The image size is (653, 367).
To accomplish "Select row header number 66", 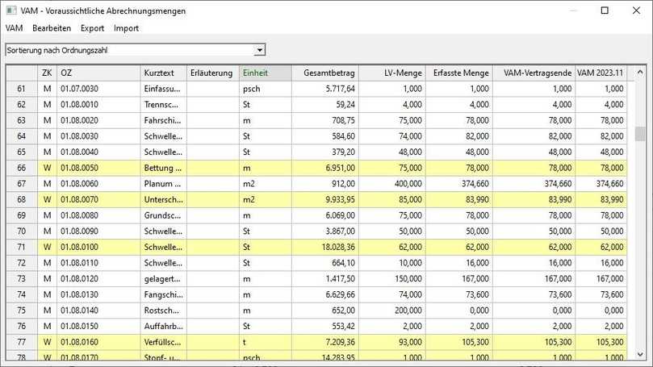I will tap(22, 167).
